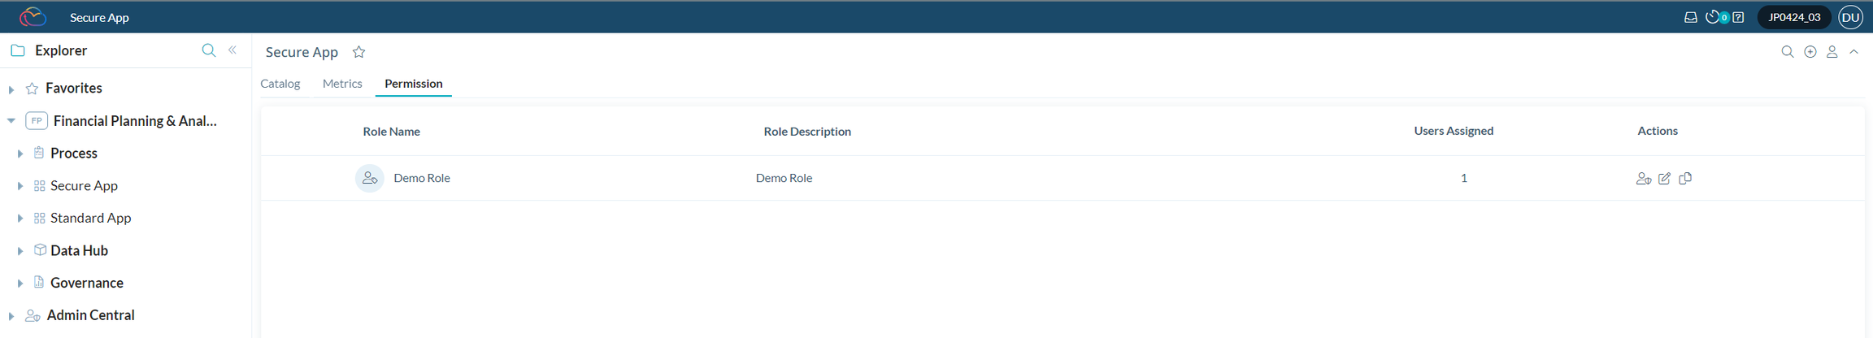Open the help question mark icon

click(x=1738, y=17)
